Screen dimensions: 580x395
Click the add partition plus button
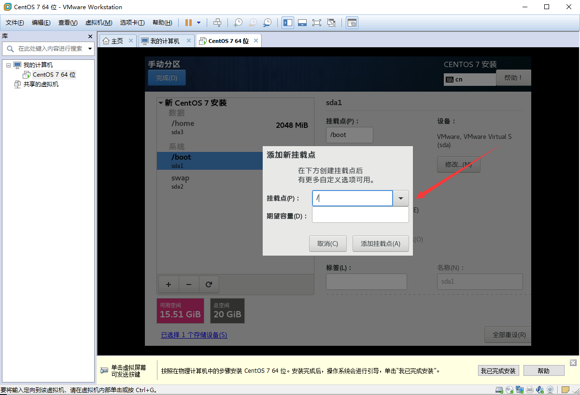click(168, 285)
